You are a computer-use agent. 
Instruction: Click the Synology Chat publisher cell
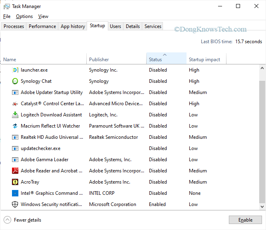pyautogui.click(x=99, y=81)
